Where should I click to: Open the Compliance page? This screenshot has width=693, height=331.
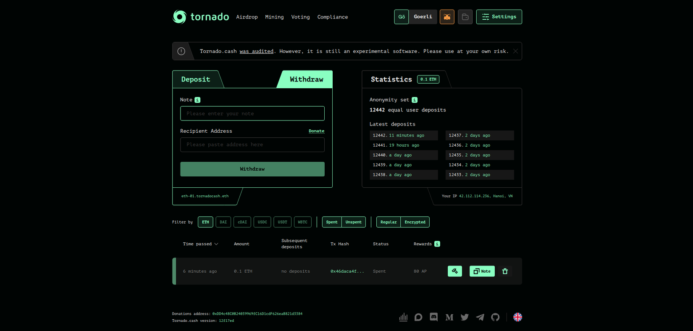tap(333, 17)
